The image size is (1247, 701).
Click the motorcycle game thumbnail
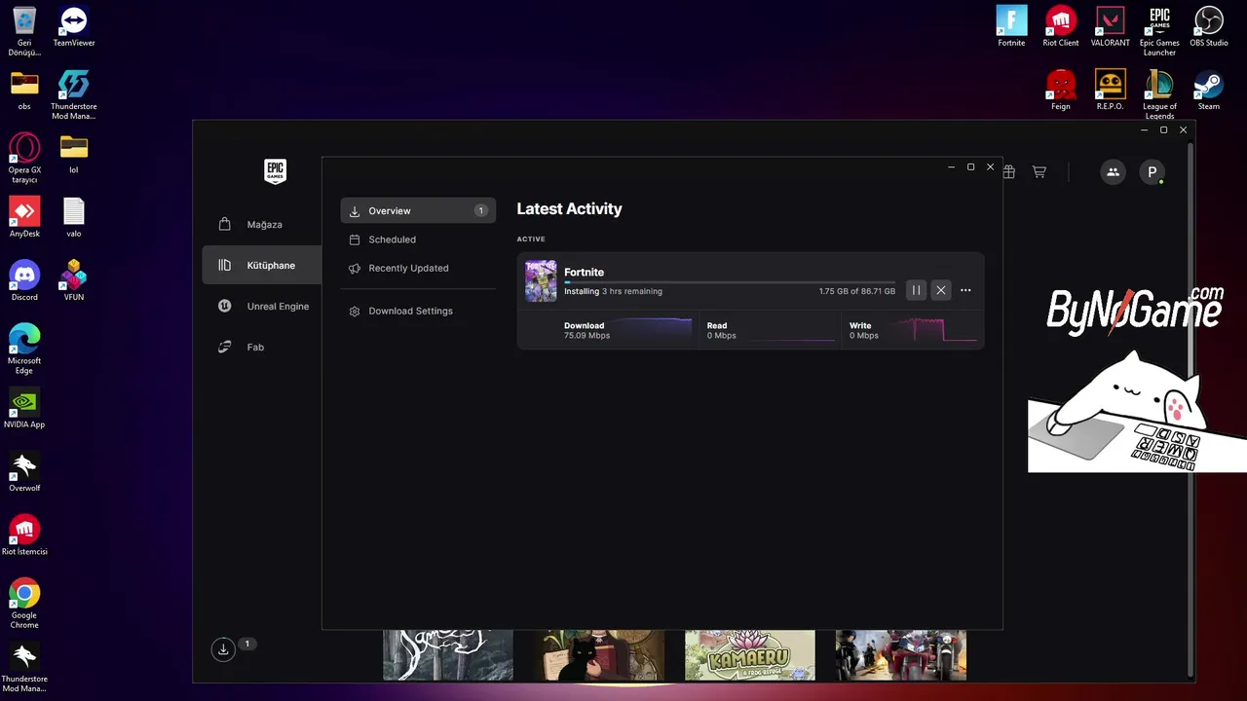click(901, 654)
